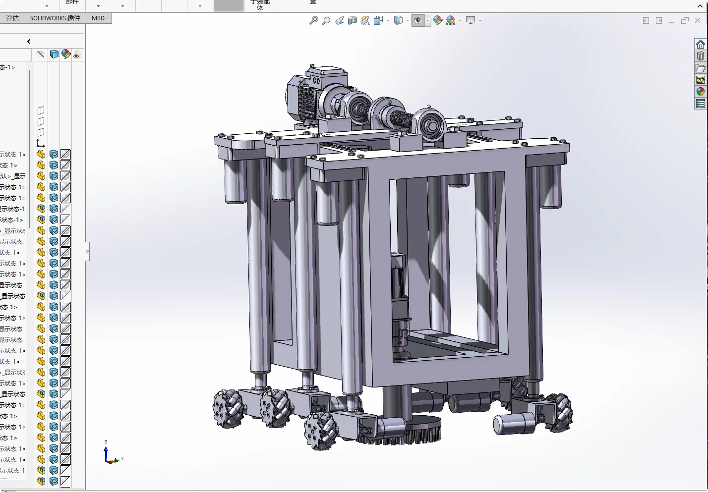This screenshot has height=492, width=708.
Task: Click the Apply Scene icon
Action: pyautogui.click(x=451, y=20)
